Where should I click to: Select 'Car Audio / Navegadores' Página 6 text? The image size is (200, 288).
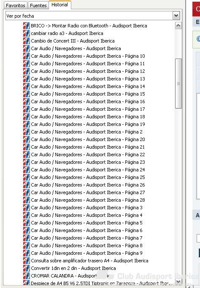click(x=86, y=230)
